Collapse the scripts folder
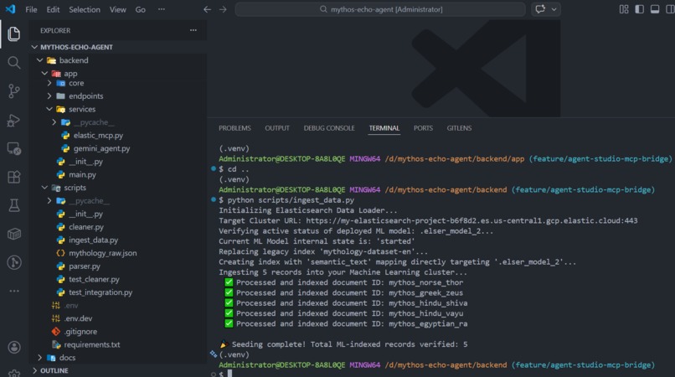Screen dimensions: 675x377 pos(117,188)
